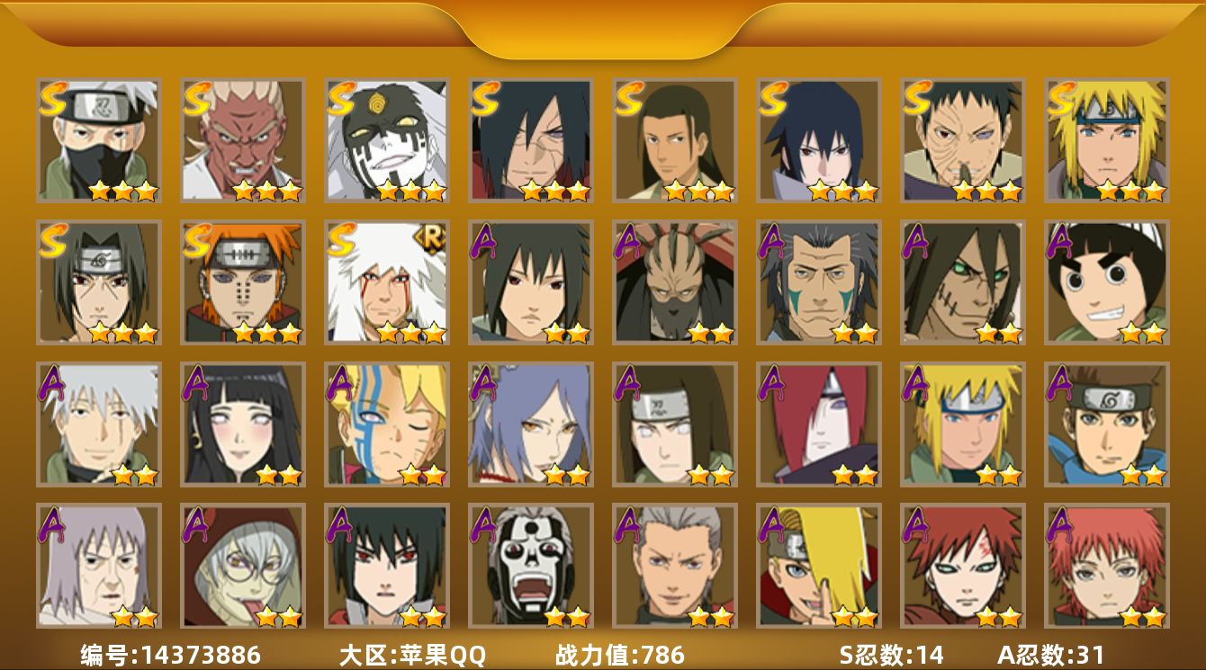Select the S-rank Kakashi portrait with mask
Image resolution: width=1206 pixels, height=670 pixels.
(98, 139)
